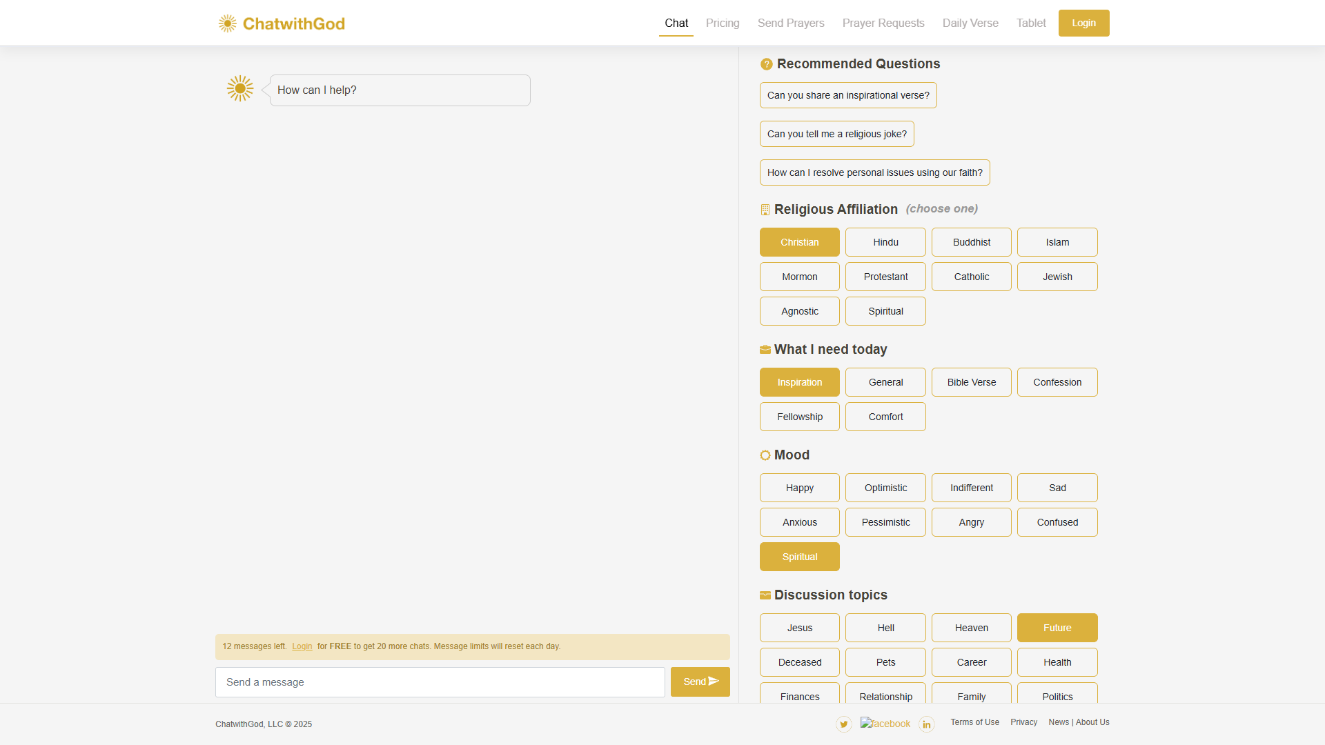This screenshot has width=1325, height=745.
Task: Select Catholic affiliation
Action: coord(972,277)
